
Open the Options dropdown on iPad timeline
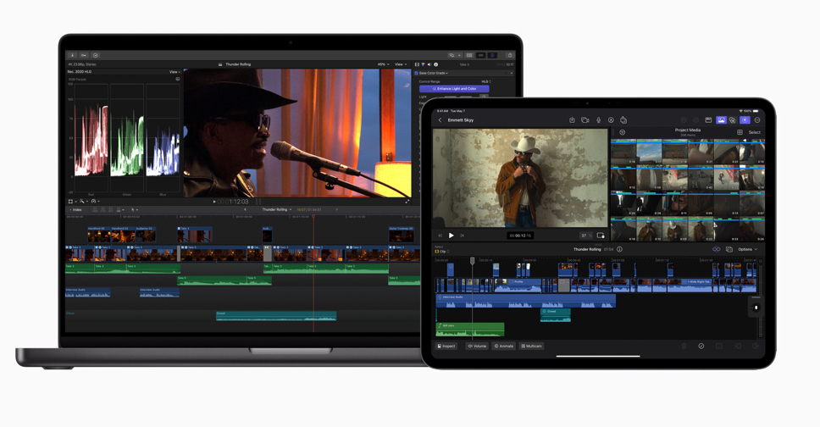tap(746, 249)
